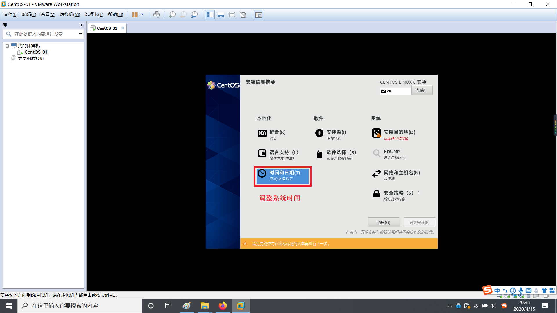Open Sogou toolbox grid icon
Screen dimensions: 557x313
pos(552,290)
